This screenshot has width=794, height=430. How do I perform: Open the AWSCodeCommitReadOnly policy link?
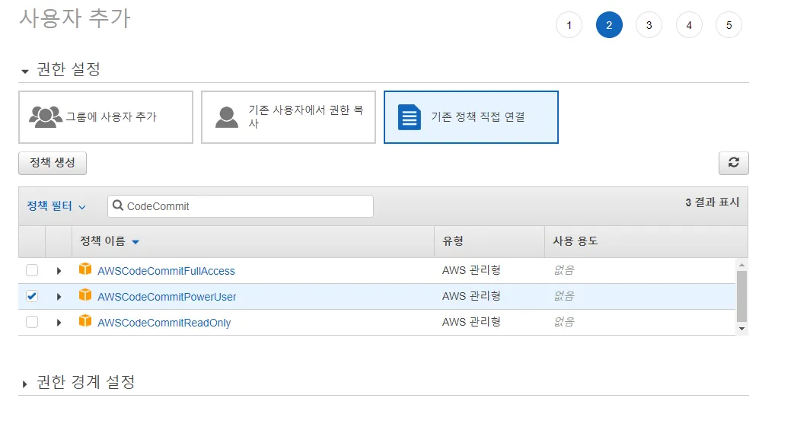click(x=164, y=323)
